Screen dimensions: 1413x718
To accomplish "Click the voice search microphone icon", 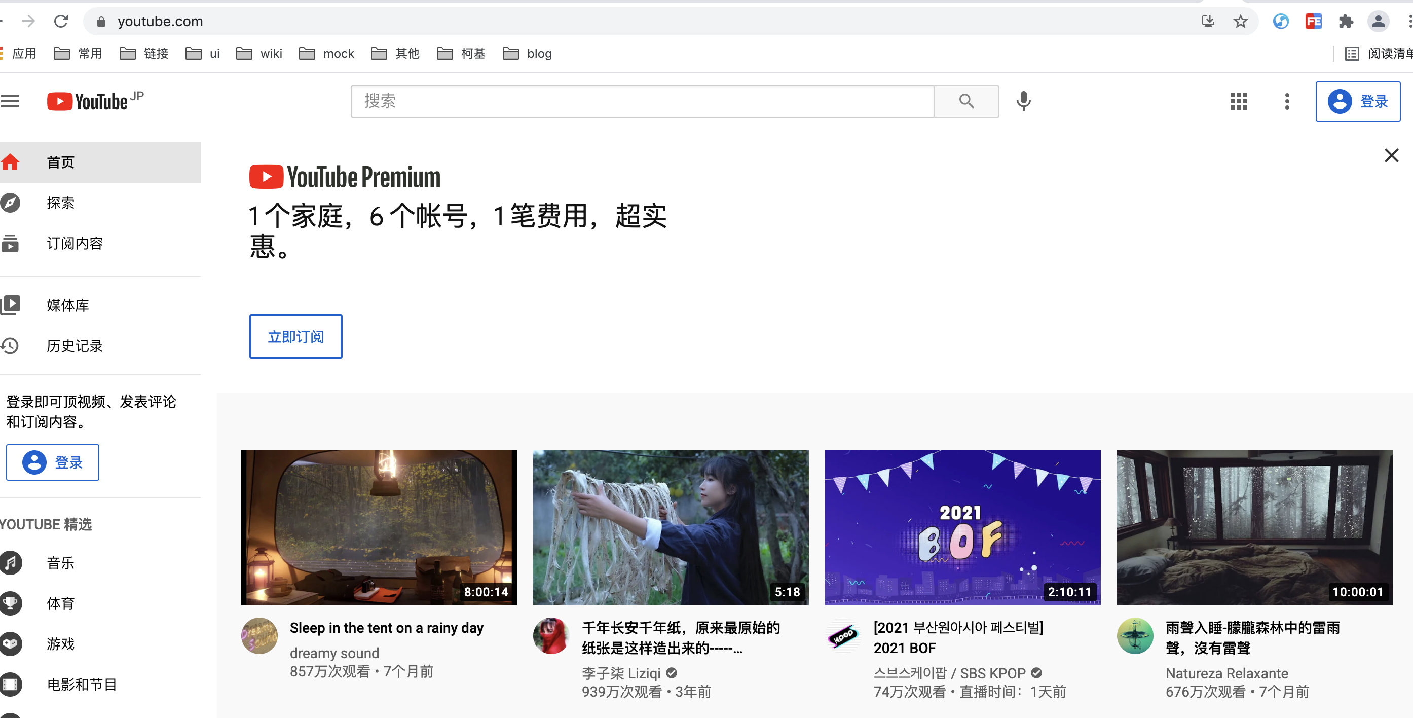I will [x=1023, y=101].
